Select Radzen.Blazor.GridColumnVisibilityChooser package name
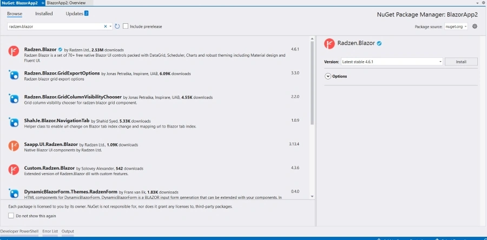The width and height of the screenshot is (487, 240). [x=73, y=97]
